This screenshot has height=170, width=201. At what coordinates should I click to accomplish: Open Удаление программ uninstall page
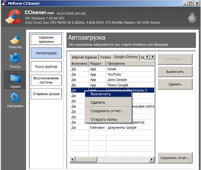coord(46,39)
